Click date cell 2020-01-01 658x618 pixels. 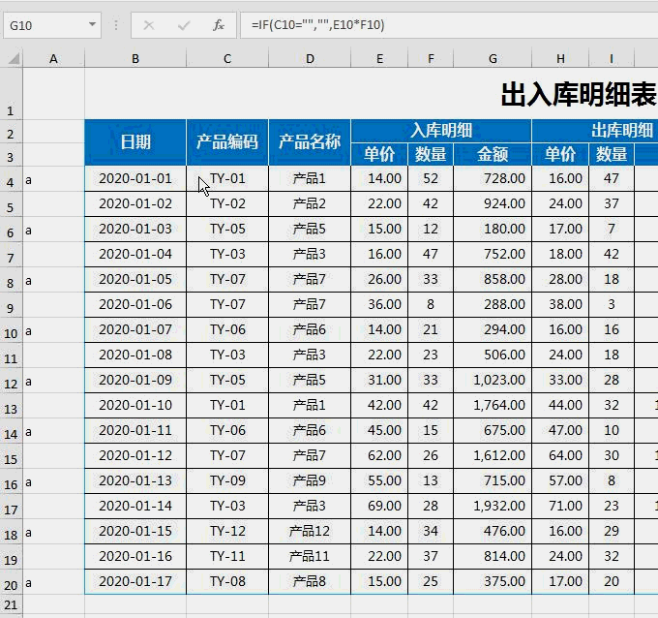click(135, 178)
